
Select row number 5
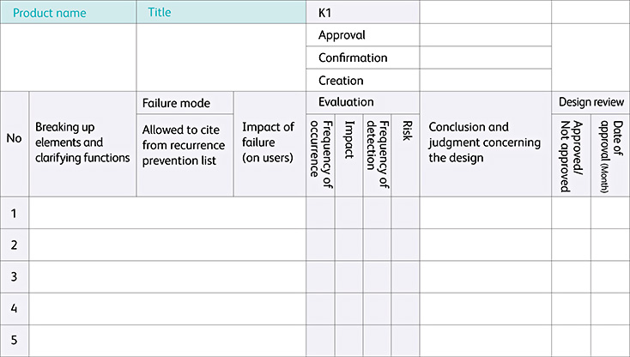[x=15, y=339]
